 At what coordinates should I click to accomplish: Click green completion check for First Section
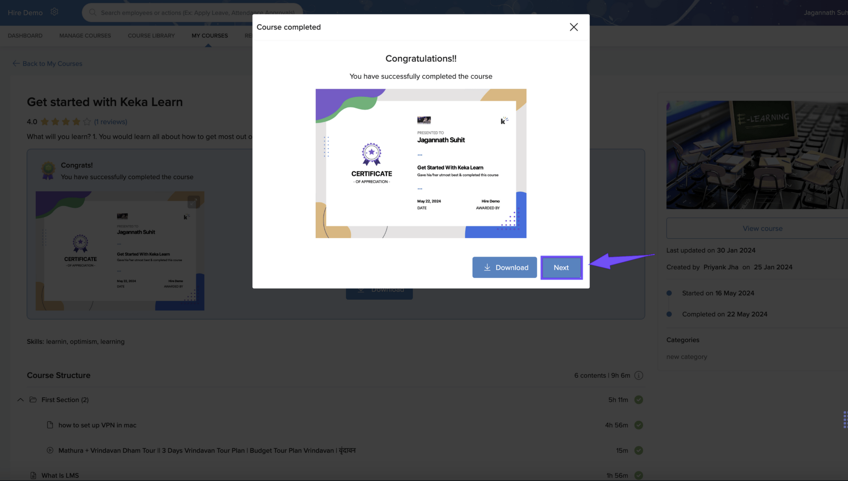[639, 400]
